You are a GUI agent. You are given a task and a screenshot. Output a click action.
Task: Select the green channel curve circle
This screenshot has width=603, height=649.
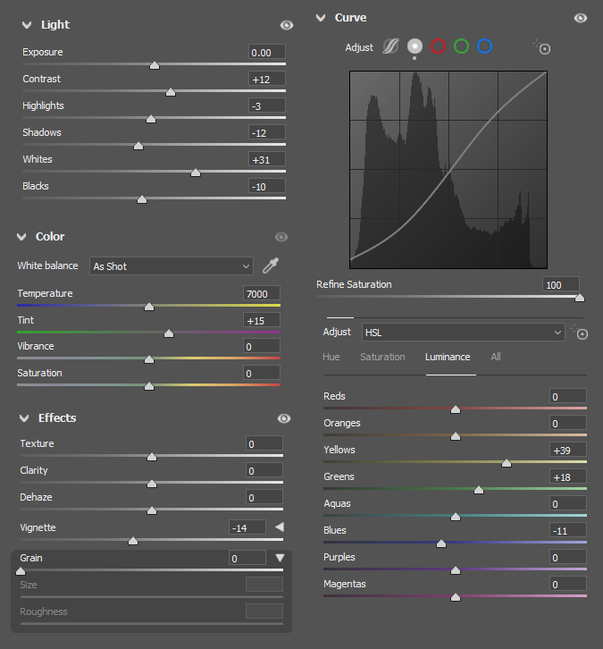coord(461,46)
